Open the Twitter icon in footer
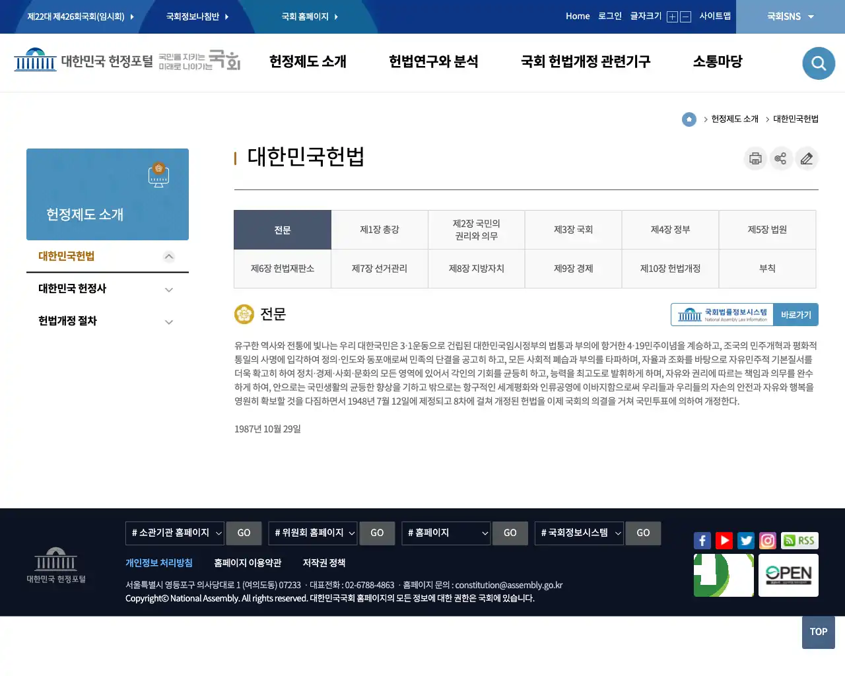 click(x=746, y=541)
